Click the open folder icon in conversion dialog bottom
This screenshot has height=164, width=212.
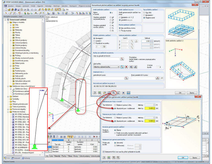pyautogui.click(x=104, y=93)
